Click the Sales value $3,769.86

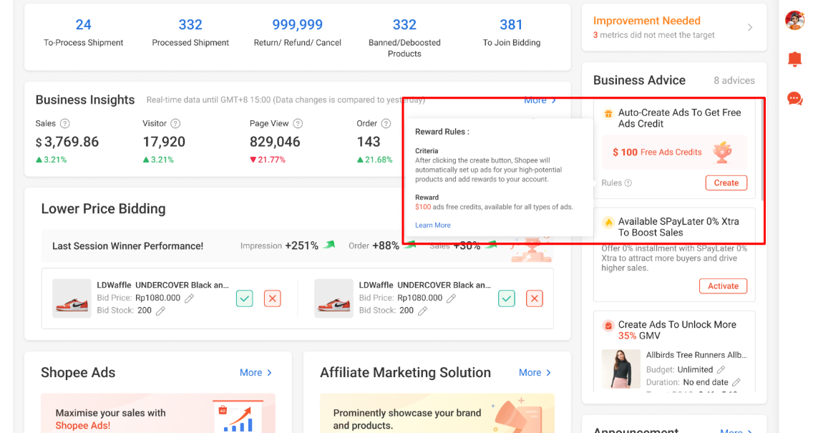(x=67, y=142)
